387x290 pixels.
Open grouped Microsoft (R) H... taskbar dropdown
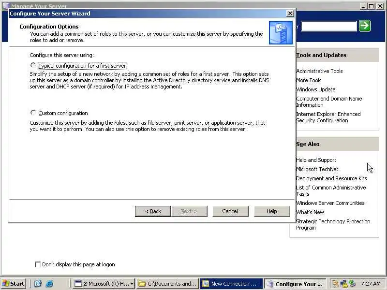104,284
